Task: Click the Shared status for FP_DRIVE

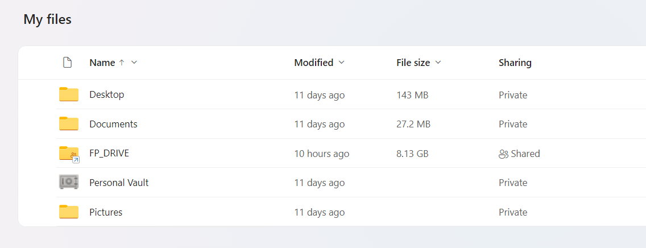Action: pyautogui.click(x=525, y=154)
